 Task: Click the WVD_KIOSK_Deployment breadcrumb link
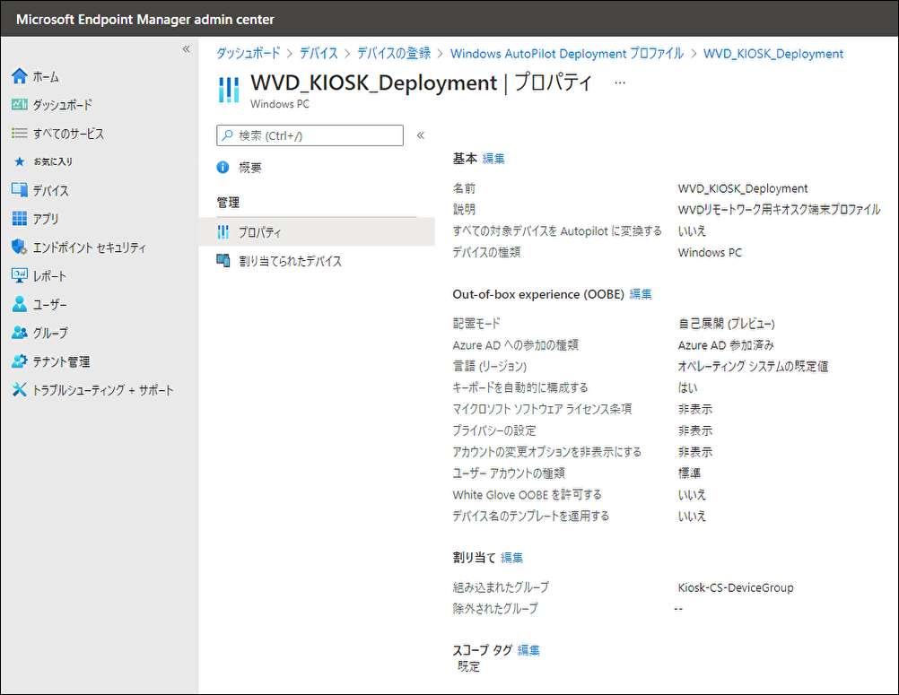(772, 53)
